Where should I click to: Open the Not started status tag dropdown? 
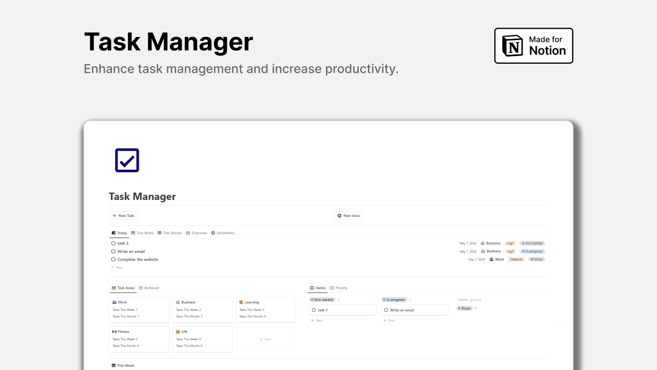[322, 299]
